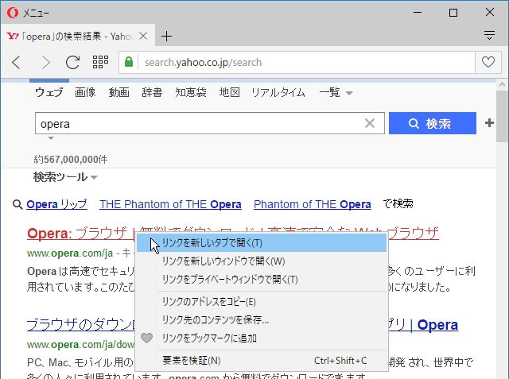The height and width of the screenshot is (379, 509).
Task: Choose リンクをブックマークに追加
Action: pos(262,338)
